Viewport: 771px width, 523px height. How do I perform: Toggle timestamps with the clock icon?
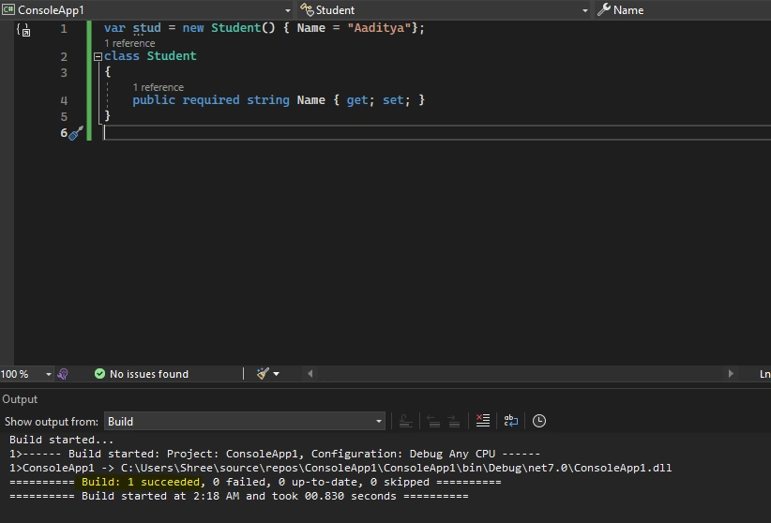coord(539,421)
